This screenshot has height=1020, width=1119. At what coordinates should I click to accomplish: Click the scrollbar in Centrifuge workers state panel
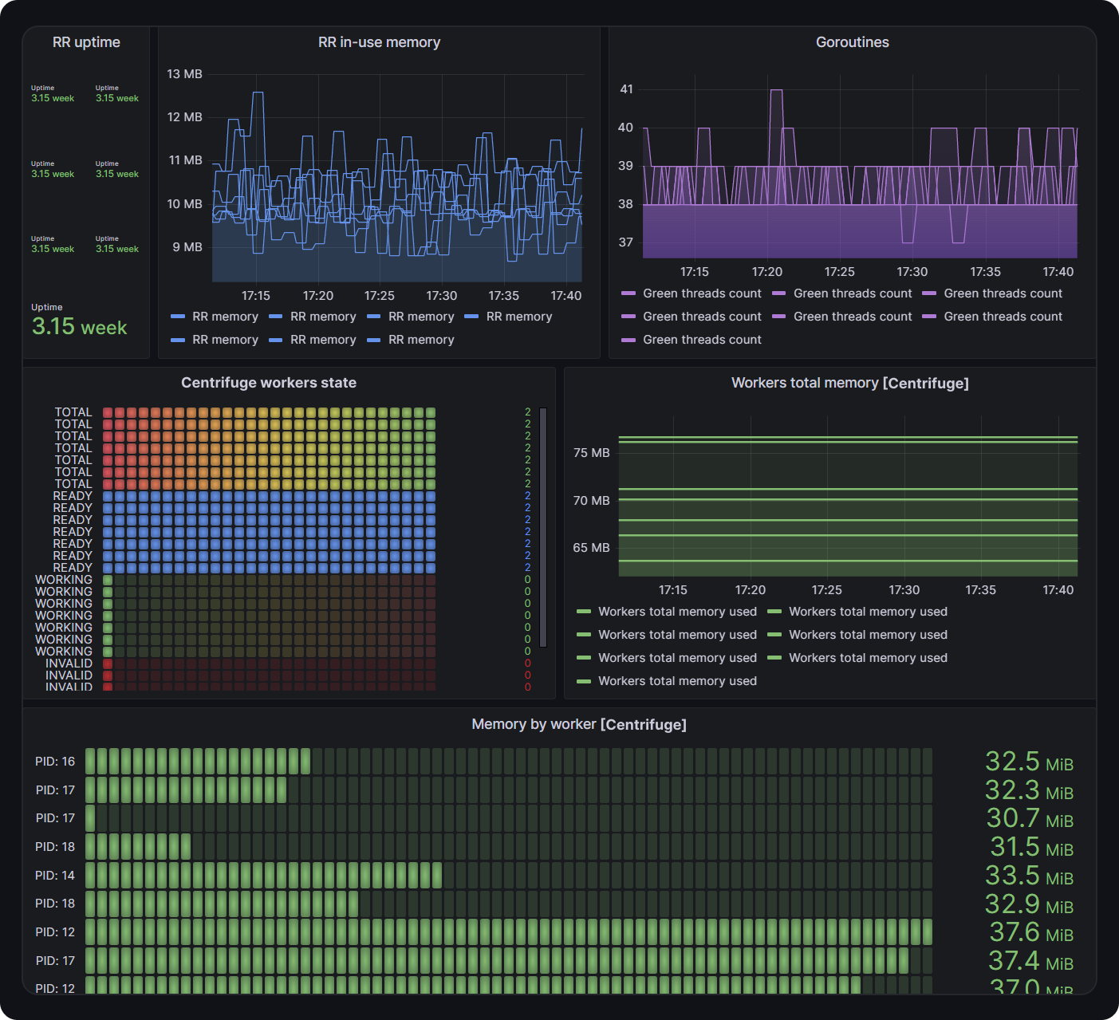(x=543, y=526)
